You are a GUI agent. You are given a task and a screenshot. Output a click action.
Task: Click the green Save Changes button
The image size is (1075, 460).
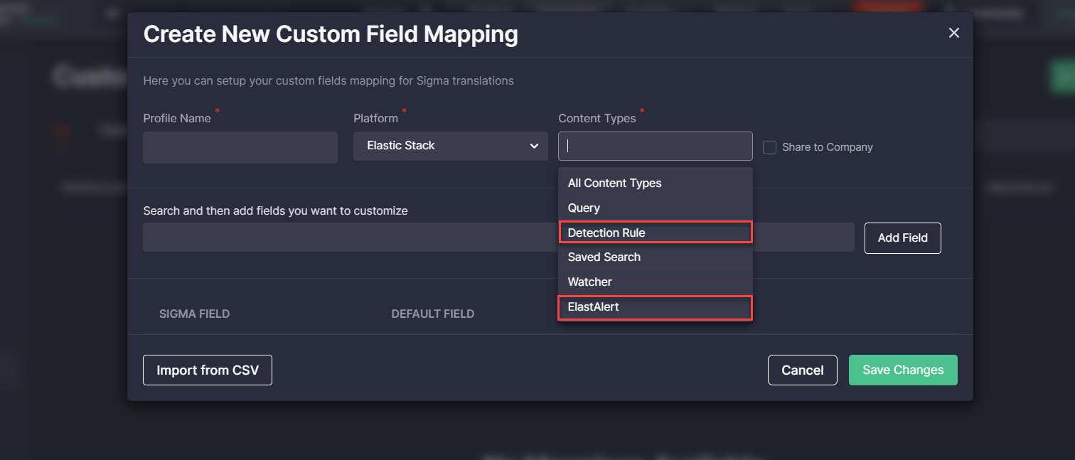902,370
